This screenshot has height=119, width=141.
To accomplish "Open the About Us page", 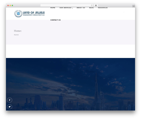I will click(81, 8).
